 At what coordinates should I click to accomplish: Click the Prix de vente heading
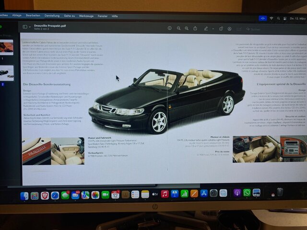222,151
